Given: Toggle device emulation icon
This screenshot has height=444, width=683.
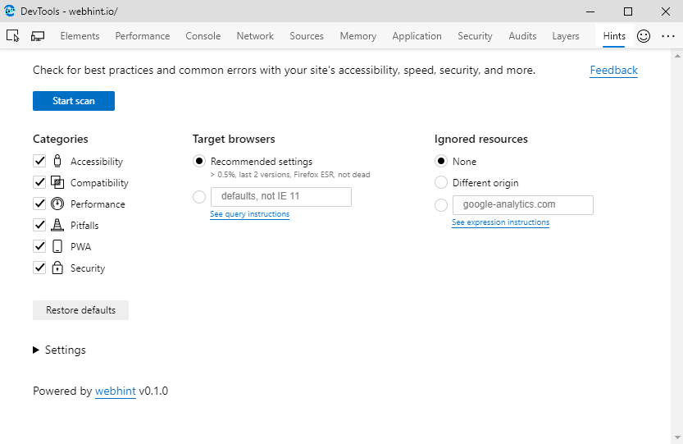Looking at the screenshot, I should [38, 36].
